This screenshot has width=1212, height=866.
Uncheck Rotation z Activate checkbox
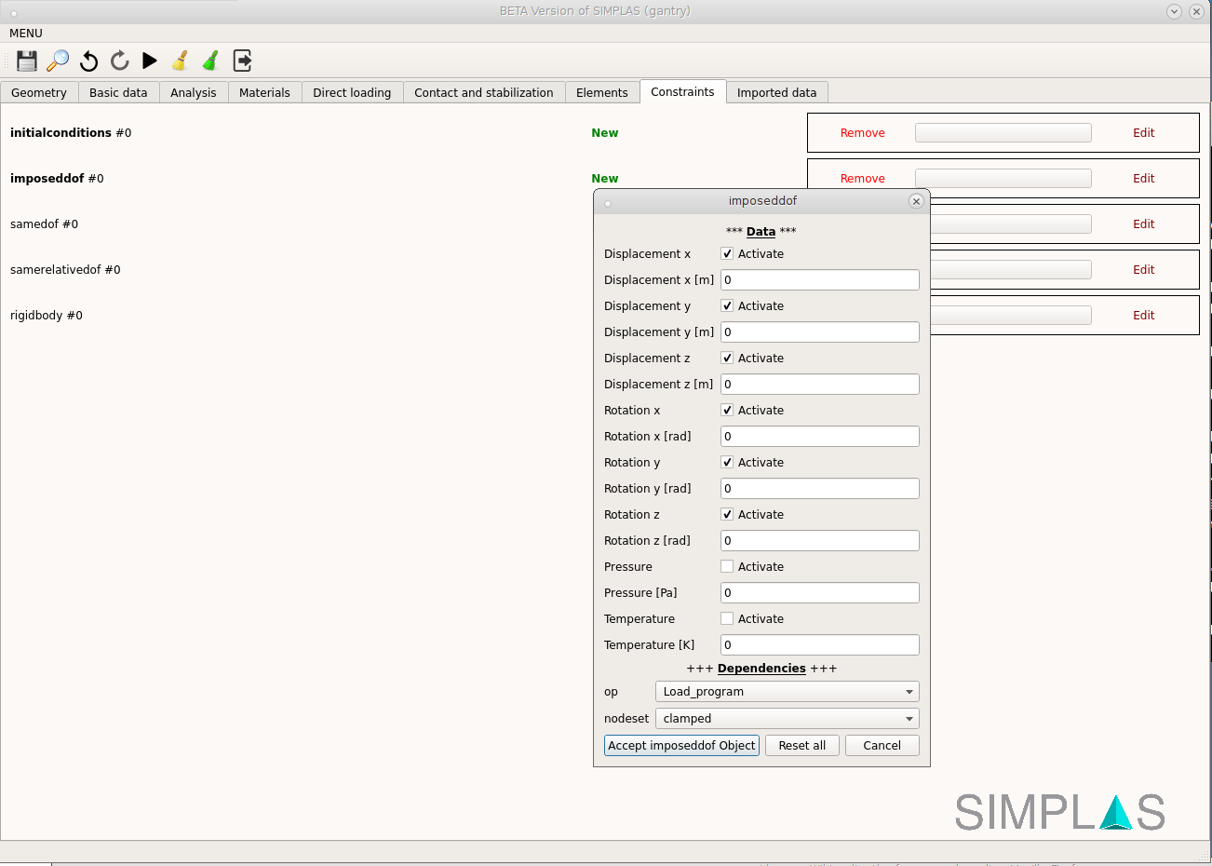coord(727,515)
